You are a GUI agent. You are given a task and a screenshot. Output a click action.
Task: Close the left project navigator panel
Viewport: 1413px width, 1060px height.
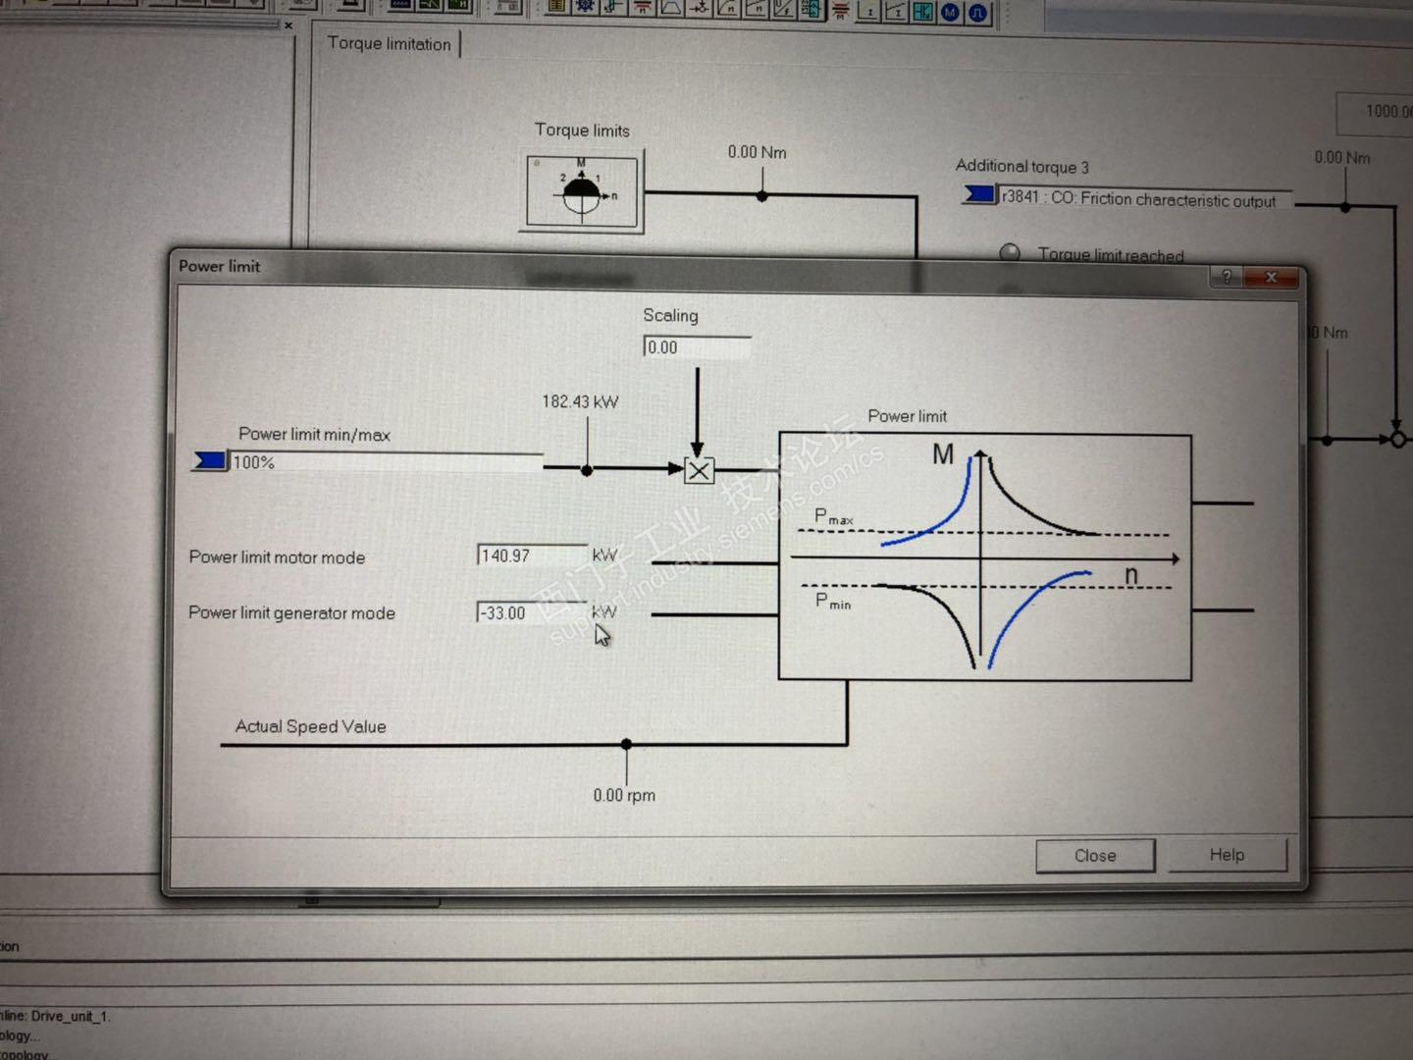coord(288,26)
